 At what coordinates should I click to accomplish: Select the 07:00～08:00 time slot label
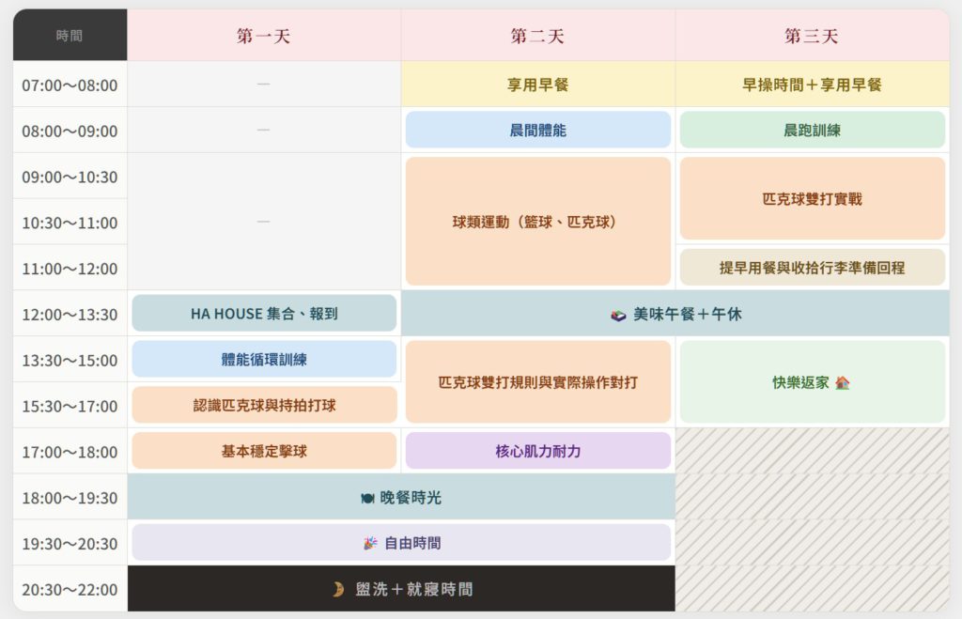pyautogui.click(x=70, y=85)
